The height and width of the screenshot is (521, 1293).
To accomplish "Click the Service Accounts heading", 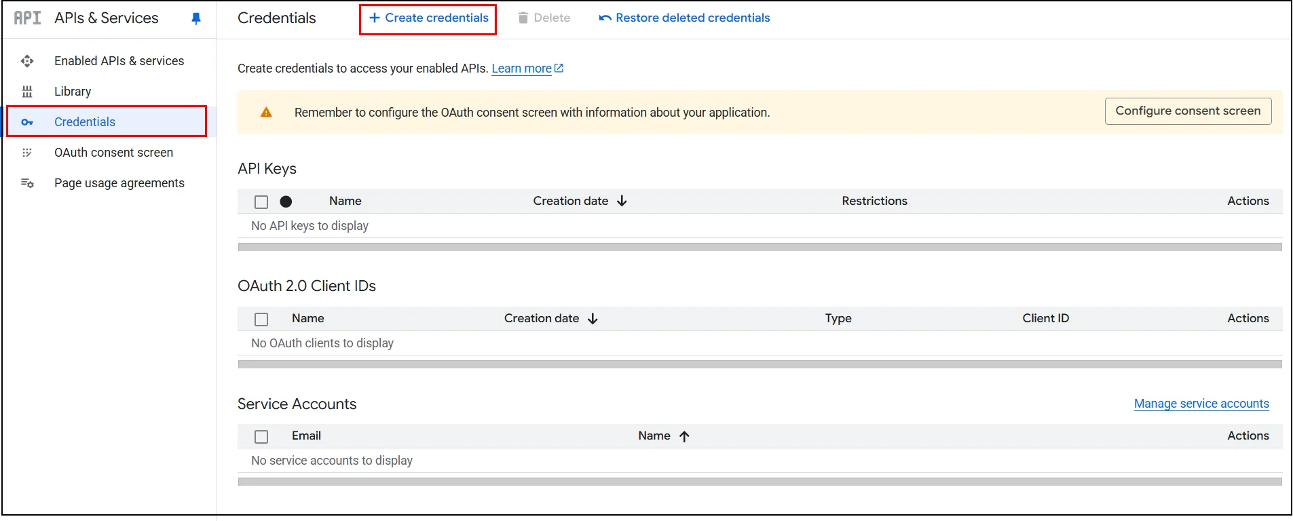I will 297,404.
